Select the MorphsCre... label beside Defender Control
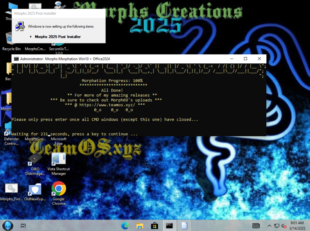 click(x=35, y=139)
